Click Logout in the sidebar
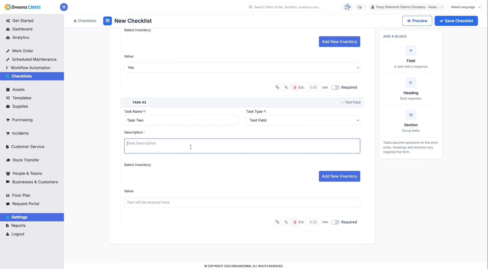This screenshot has width=488, height=269. (x=18, y=234)
